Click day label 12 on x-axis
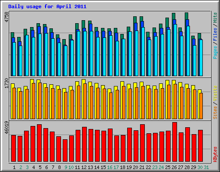The width and height of the screenshot is (220, 172). [84, 167]
